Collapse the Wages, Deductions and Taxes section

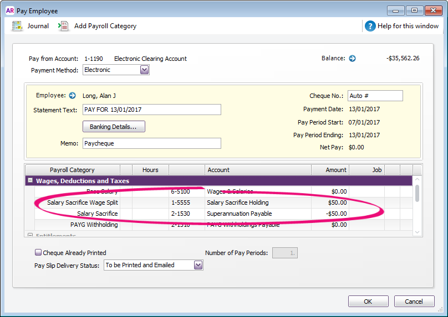tap(30, 181)
